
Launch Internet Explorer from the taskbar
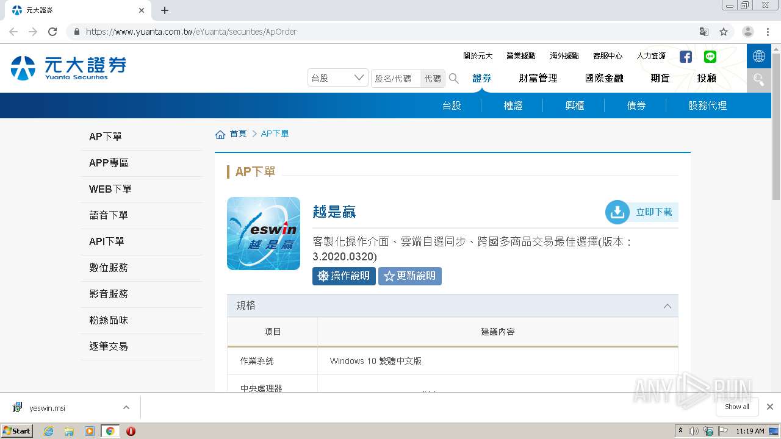48,431
